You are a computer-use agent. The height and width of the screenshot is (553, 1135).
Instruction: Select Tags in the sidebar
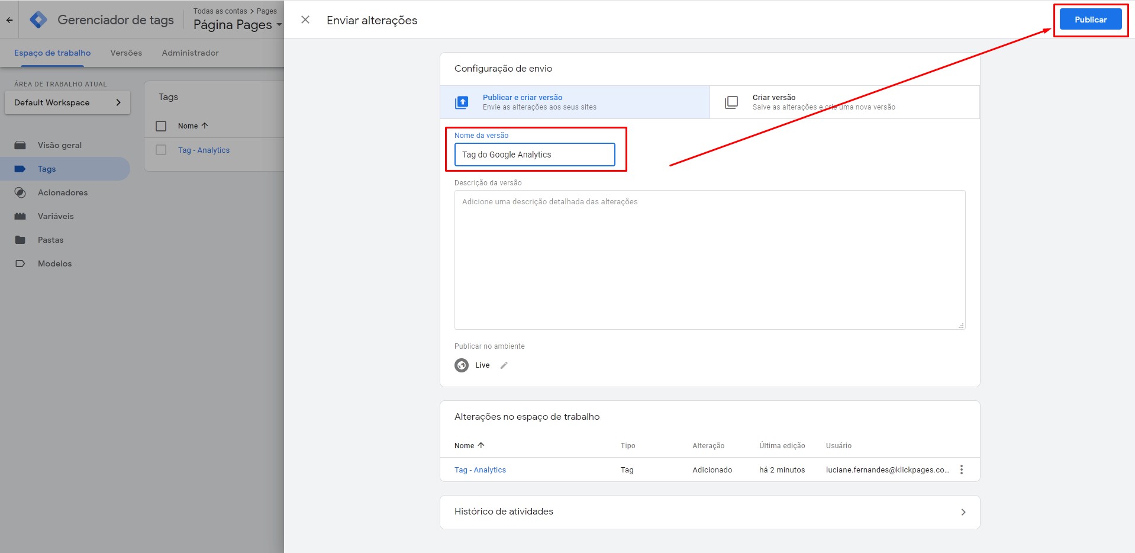pos(65,169)
